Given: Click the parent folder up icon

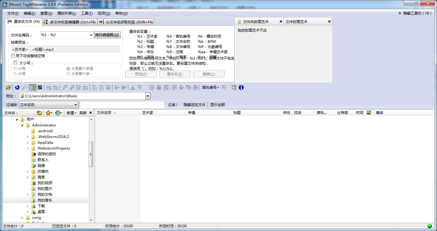Looking at the screenshot, I should (x=39, y=113).
